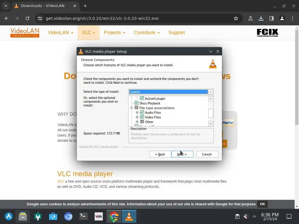Open Chrome three-dot menu
Screen dimensions: 299x224
[x=293, y=18]
